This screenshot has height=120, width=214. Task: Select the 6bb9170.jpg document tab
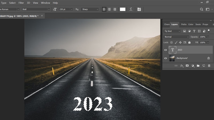click(x=19, y=16)
